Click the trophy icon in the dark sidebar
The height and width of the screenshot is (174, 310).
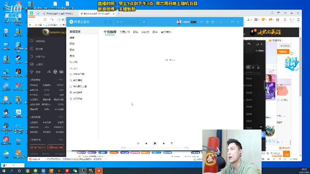coord(32,72)
